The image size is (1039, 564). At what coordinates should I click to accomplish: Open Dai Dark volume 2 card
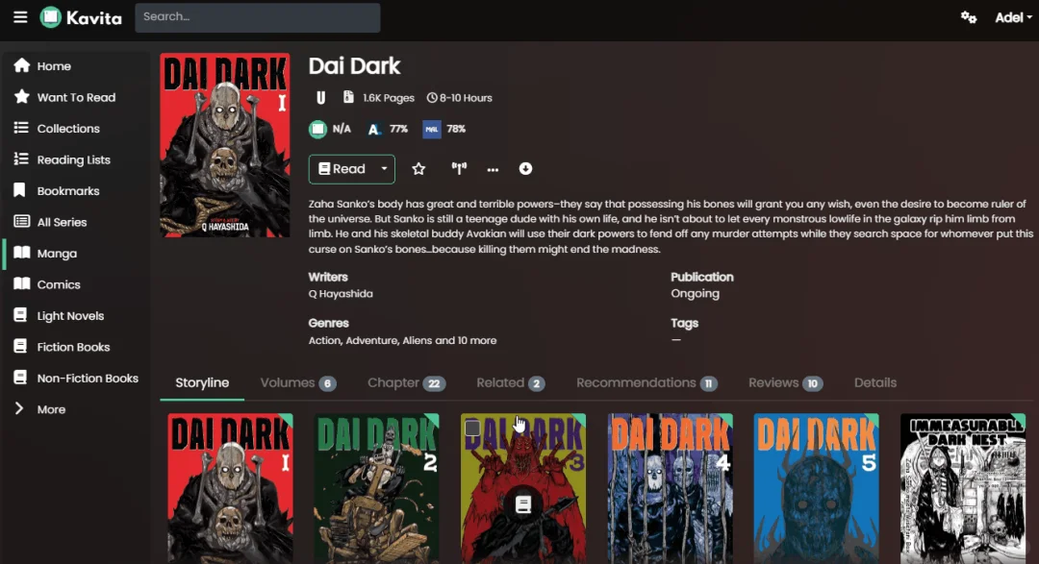(x=376, y=488)
